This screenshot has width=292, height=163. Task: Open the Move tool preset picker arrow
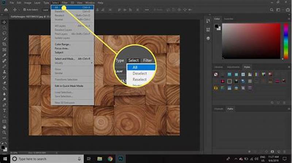(x=19, y=10)
